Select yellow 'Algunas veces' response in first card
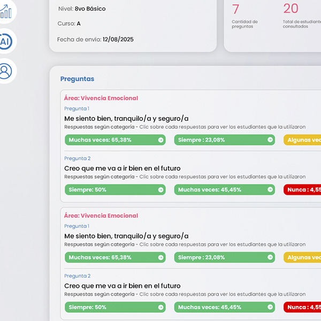This screenshot has width=321, height=321. coord(302,140)
